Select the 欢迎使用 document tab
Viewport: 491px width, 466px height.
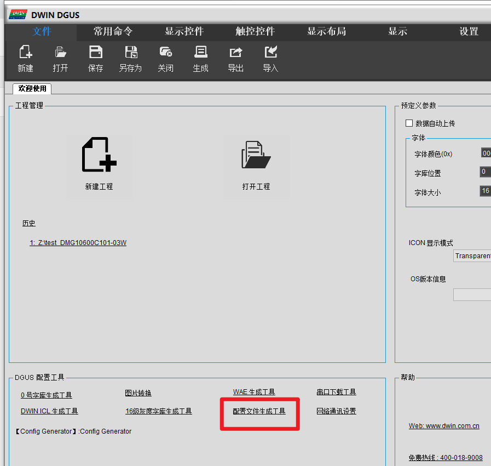[32, 89]
